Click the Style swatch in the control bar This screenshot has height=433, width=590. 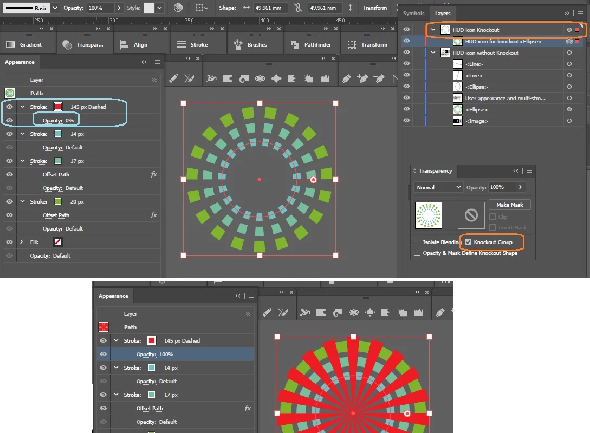pyautogui.click(x=150, y=8)
